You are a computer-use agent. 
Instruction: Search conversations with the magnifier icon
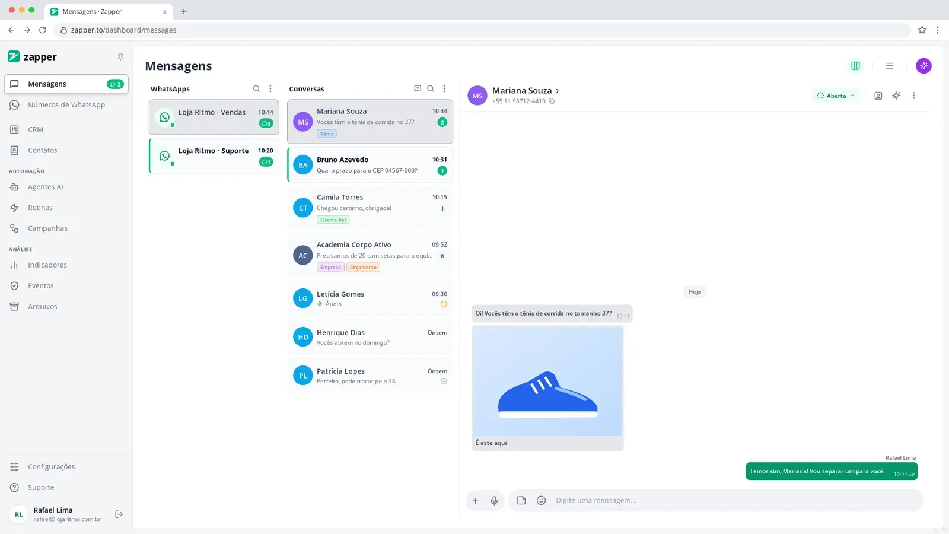[x=431, y=88]
